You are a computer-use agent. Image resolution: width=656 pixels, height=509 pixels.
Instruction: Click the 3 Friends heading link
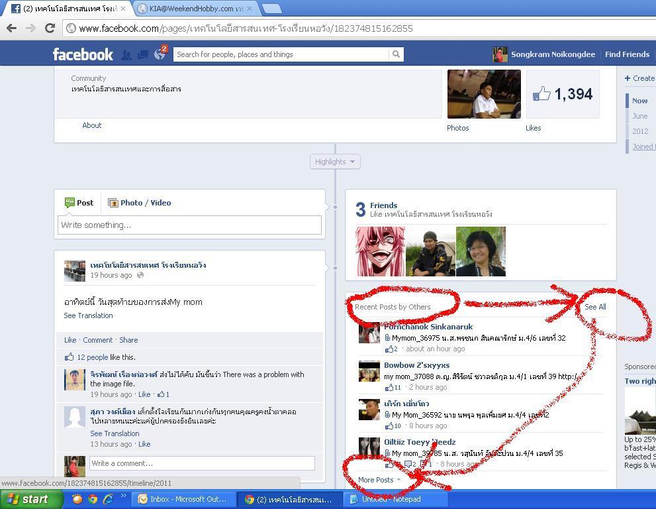(384, 205)
